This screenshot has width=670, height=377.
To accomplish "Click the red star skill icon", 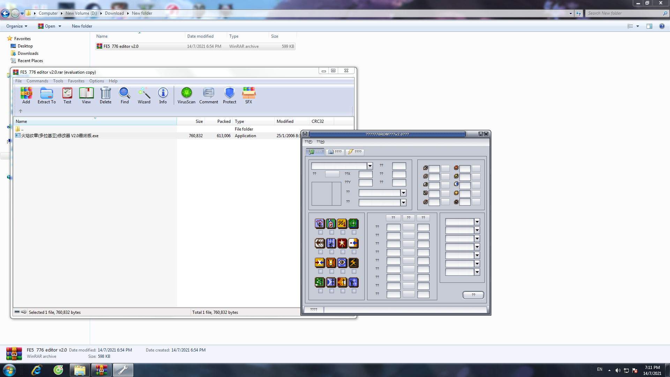I will 342,243.
